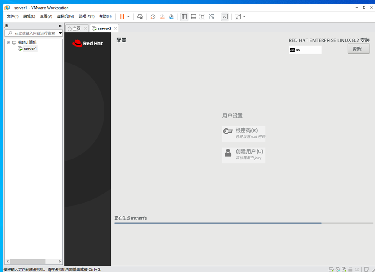Image resolution: width=375 pixels, height=272 pixels.
Task: Revert VM to previous snapshot
Action: [x=162, y=17]
